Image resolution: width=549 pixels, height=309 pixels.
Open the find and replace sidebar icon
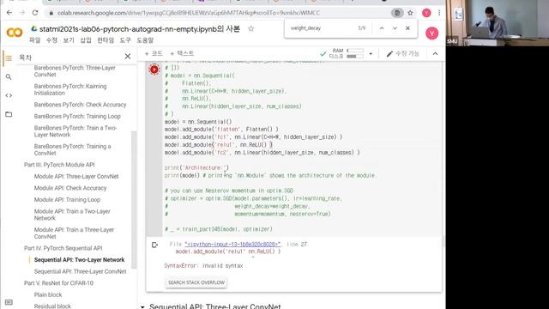[x=9, y=76]
